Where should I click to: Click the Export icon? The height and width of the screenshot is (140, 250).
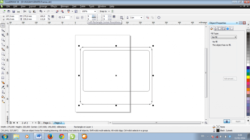click(62, 11)
